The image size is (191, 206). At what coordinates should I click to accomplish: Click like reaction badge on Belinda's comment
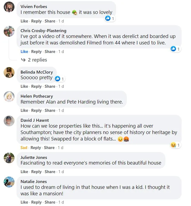click(x=59, y=79)
